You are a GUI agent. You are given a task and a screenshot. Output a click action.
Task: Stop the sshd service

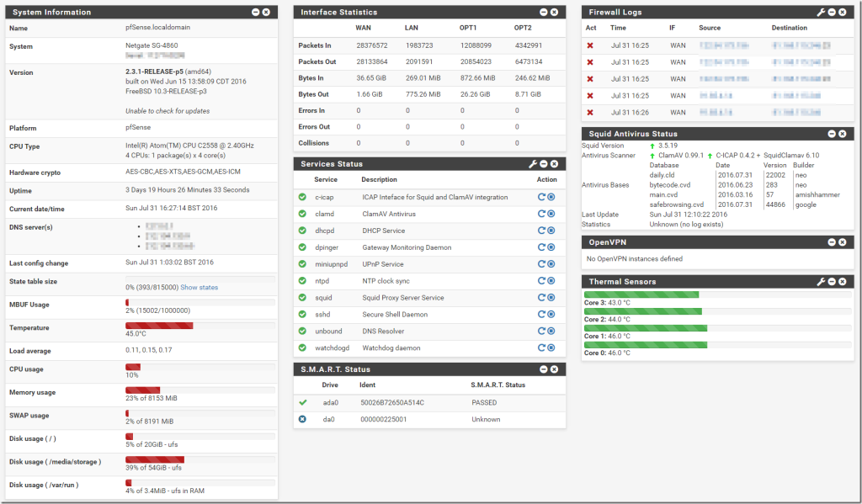pyautogui.click(x=551, y=314)
